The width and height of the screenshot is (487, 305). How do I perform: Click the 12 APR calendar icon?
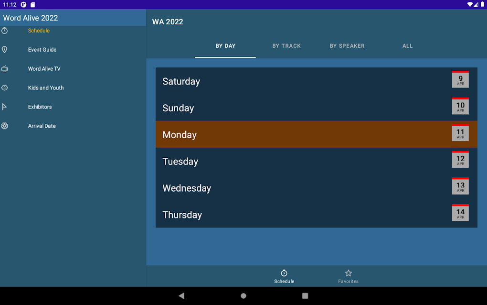[x=460, y=160]
